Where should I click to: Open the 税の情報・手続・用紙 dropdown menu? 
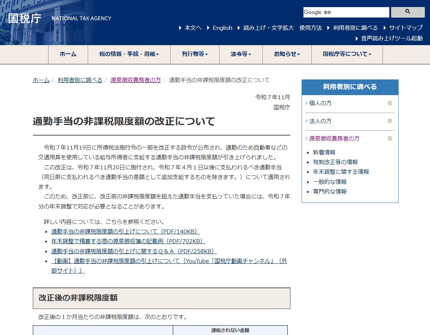click(129, 54)
